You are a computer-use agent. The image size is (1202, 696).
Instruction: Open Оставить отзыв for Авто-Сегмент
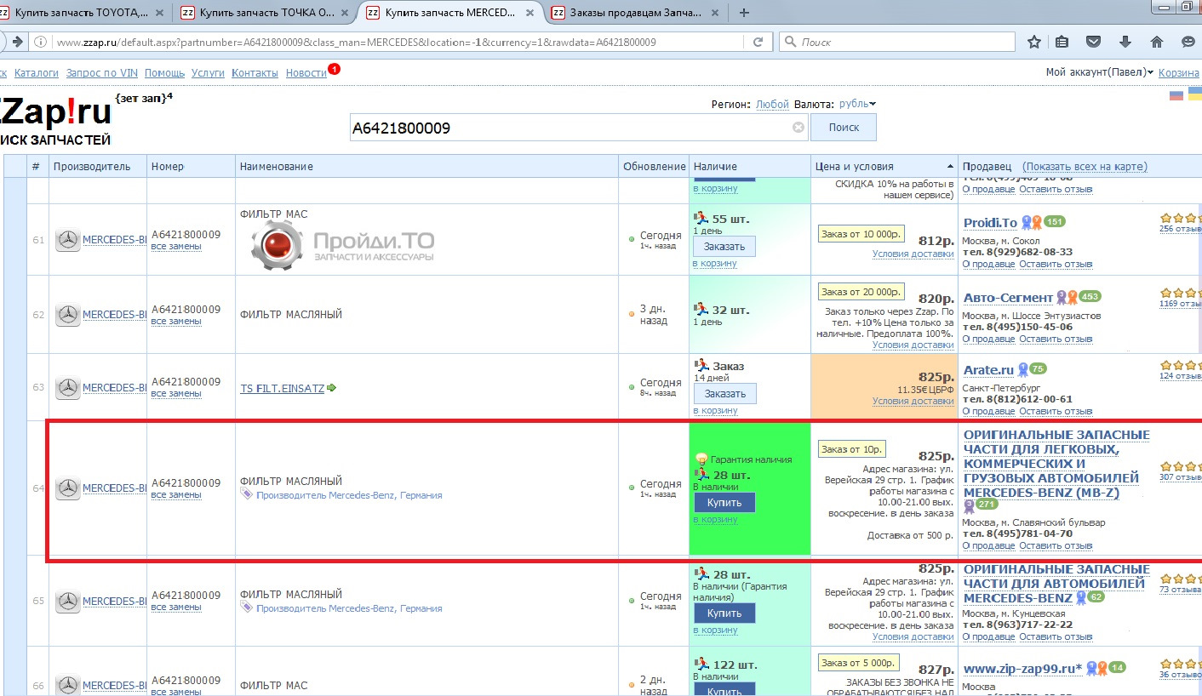pyautogui.click(x=1056, y=339)
